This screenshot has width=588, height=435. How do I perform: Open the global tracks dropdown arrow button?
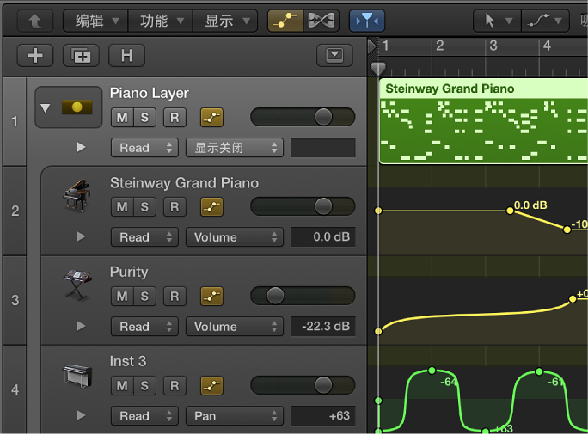coord(334,56)
